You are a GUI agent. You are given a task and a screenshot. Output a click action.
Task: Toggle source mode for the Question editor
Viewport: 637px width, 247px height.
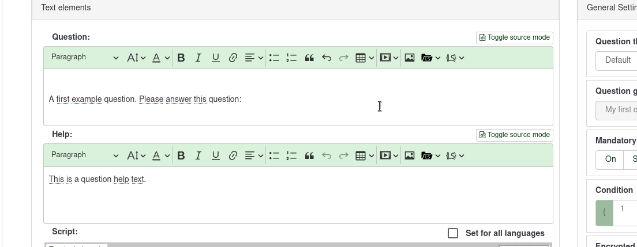click(515, 37)
